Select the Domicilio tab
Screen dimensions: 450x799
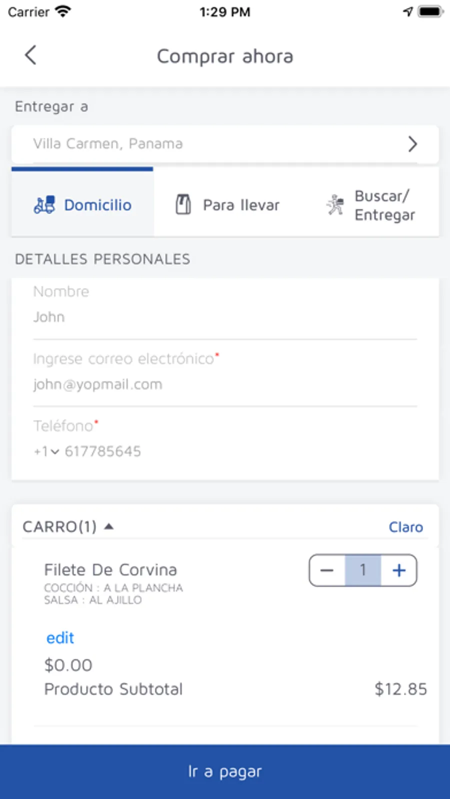(x=82, y=205)
